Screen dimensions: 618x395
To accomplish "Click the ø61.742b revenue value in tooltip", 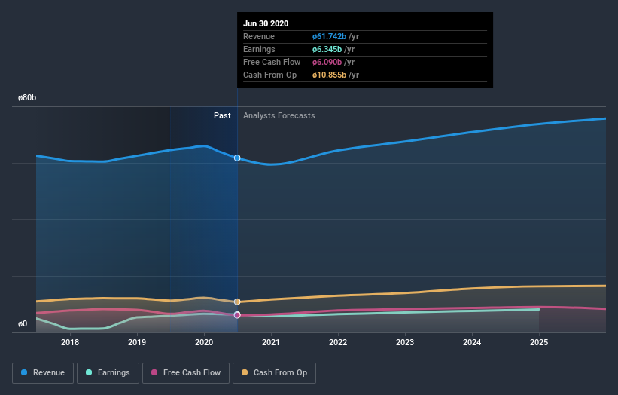I will click(x=330, y=36).
